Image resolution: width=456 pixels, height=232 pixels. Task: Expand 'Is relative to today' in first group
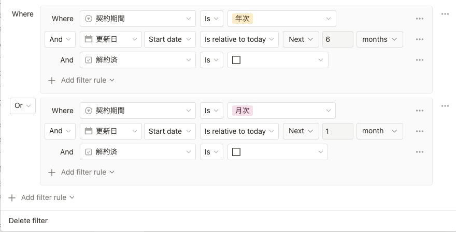(239, 39)
